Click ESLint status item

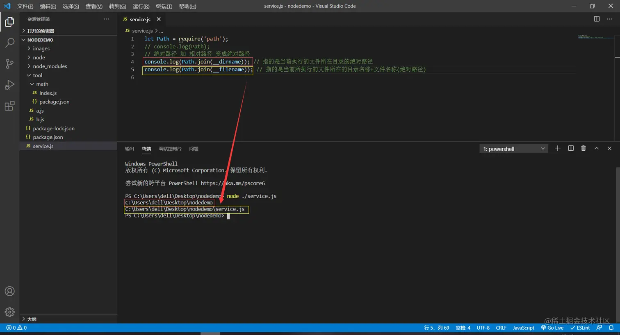(580, 328)
